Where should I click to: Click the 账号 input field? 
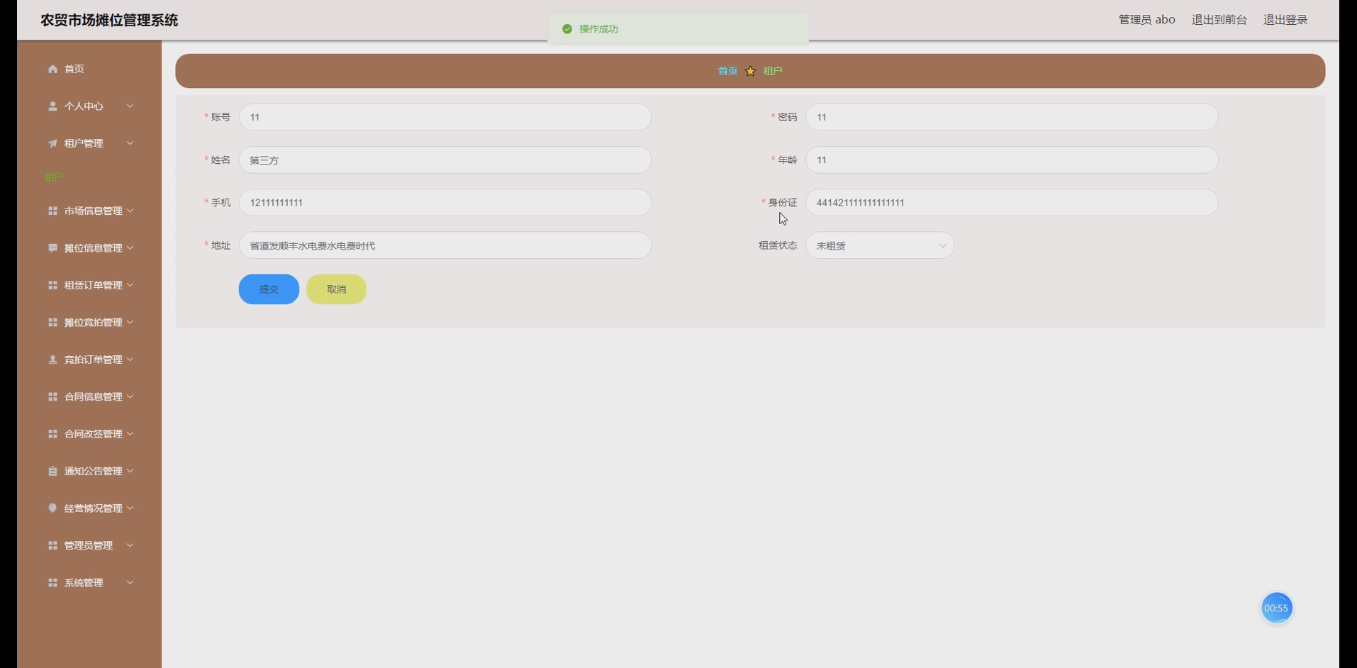(445, 117)
